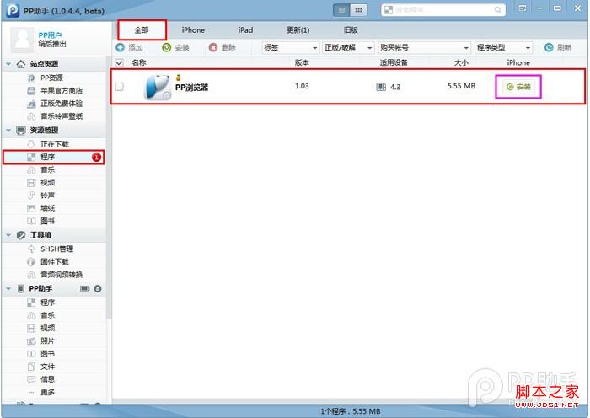This screenshot has height=418, width=590.
Task: Sort by 适用设备 column header
Action: [x=394, y=62]
